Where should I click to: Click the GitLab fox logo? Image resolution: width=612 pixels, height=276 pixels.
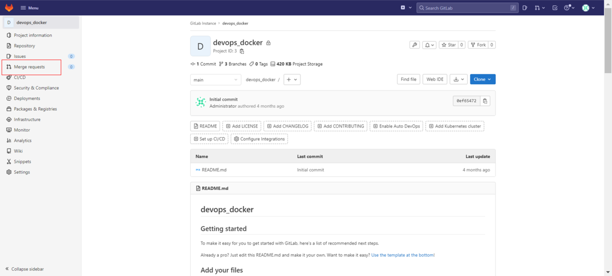tap(9, 8)
